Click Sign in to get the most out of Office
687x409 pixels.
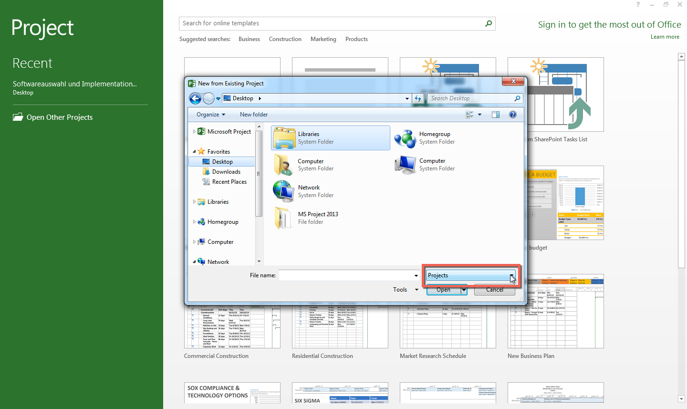pos(610,24)
